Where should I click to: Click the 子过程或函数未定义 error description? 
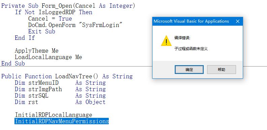point(191,49)
